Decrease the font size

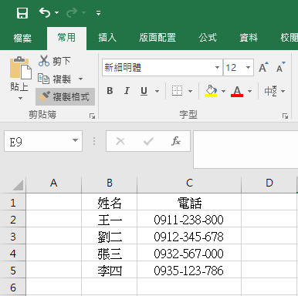[x=280, y=67]
